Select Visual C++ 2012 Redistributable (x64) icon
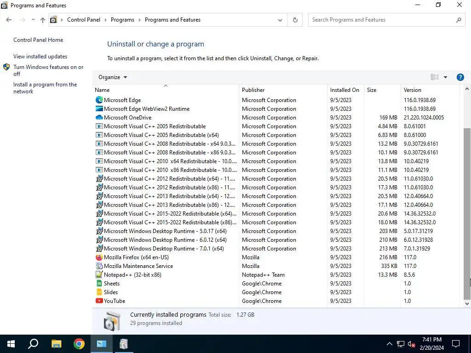 99,179
